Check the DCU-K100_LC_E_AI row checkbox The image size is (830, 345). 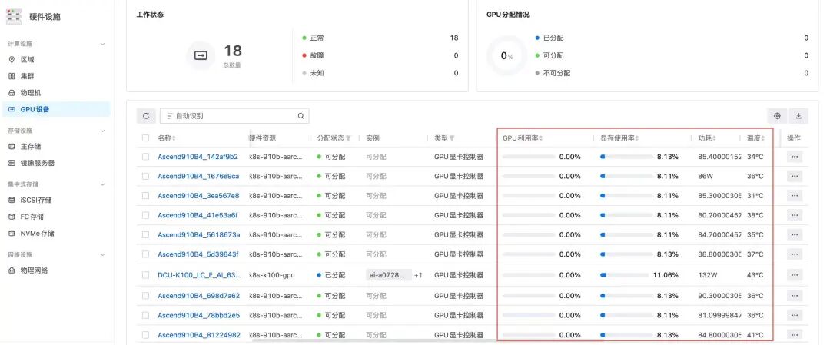point(145,275)
